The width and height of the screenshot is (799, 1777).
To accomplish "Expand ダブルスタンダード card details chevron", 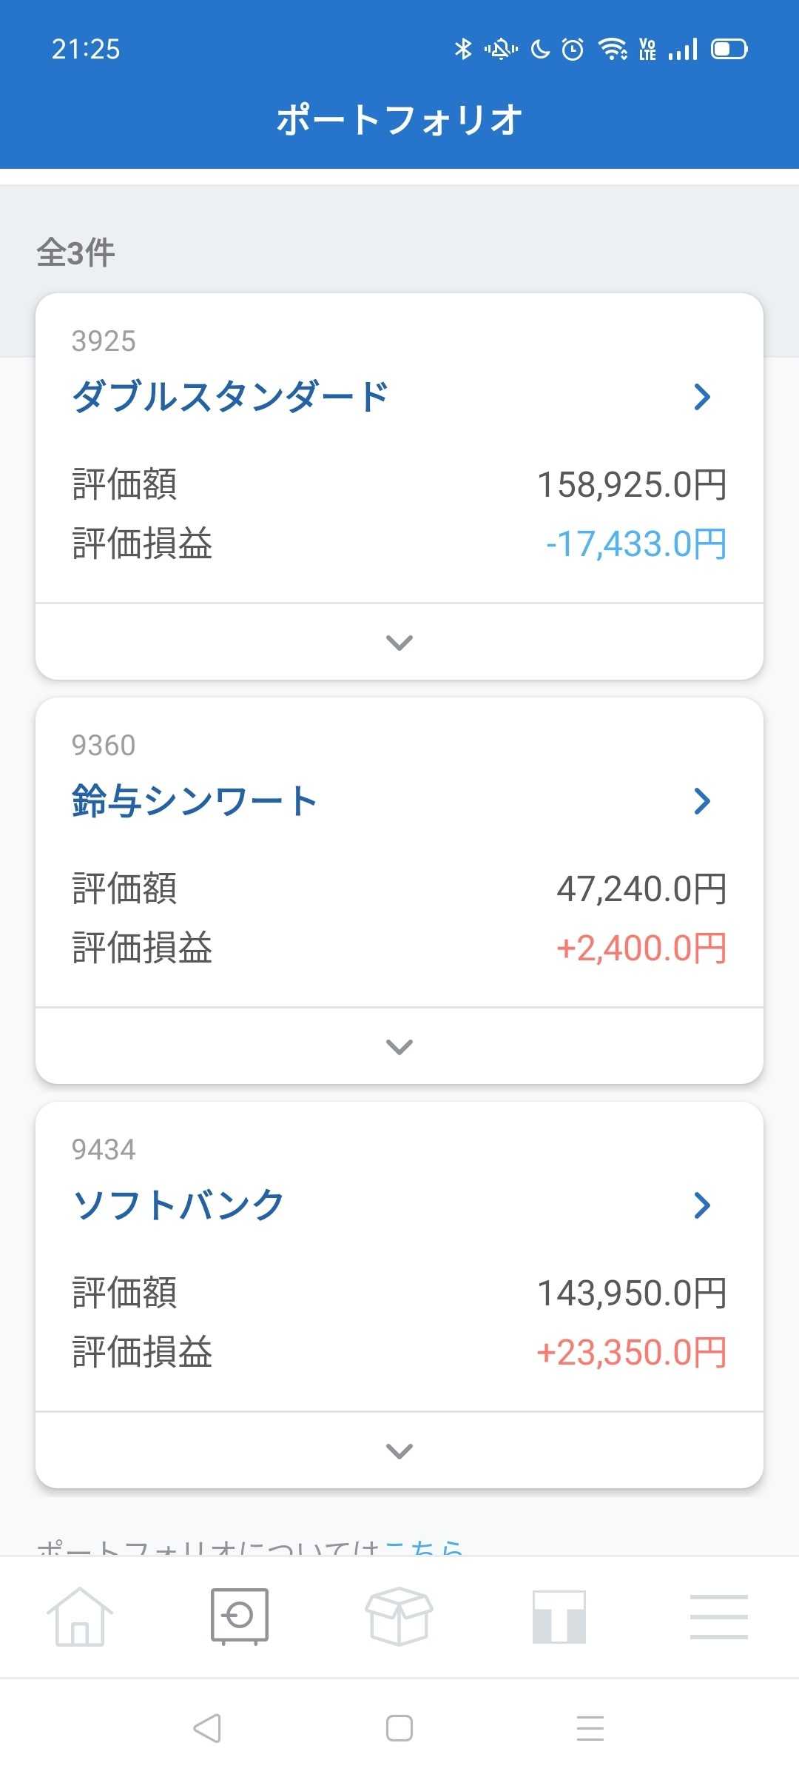I will [399, 642].
